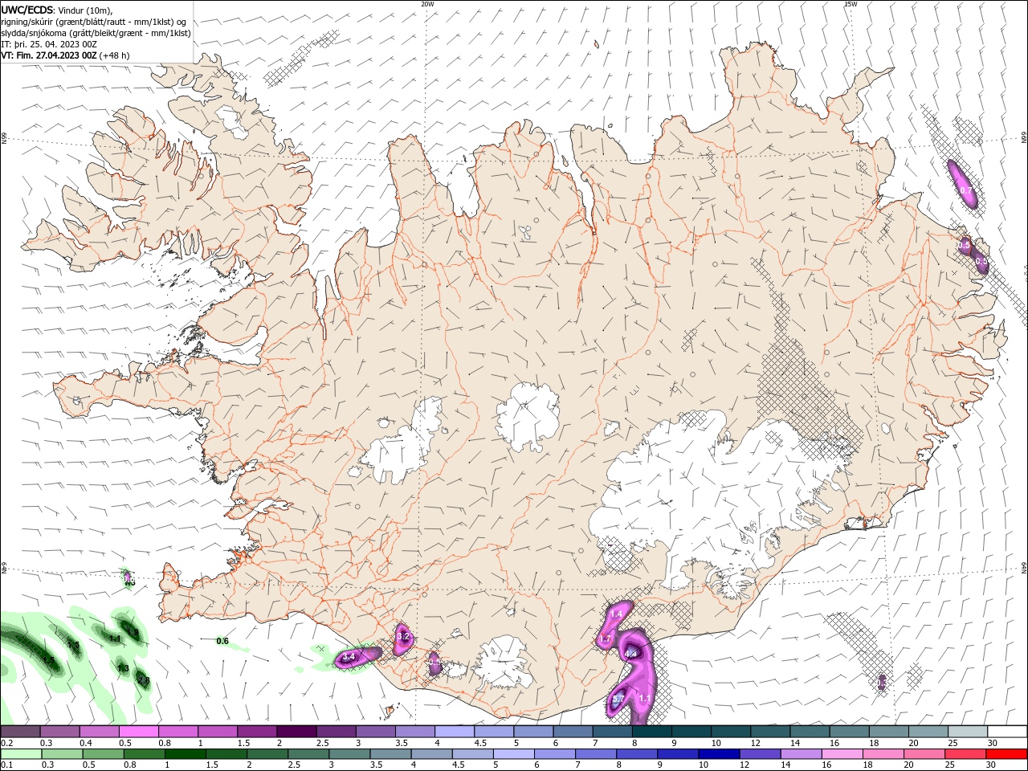Image resolution: width=1028 pixels, height=771 pixels.
Task: Click the 'IT: þri. 25. 04.2023 00Z' line
Action: (x=48, y=44)
